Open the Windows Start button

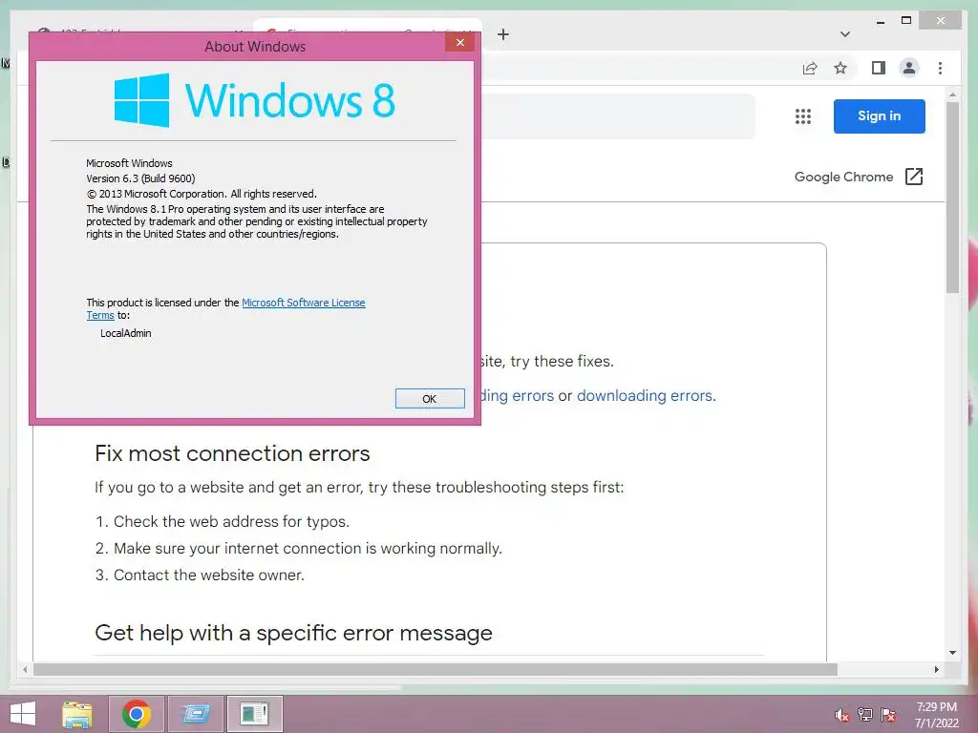pos(23,714)
